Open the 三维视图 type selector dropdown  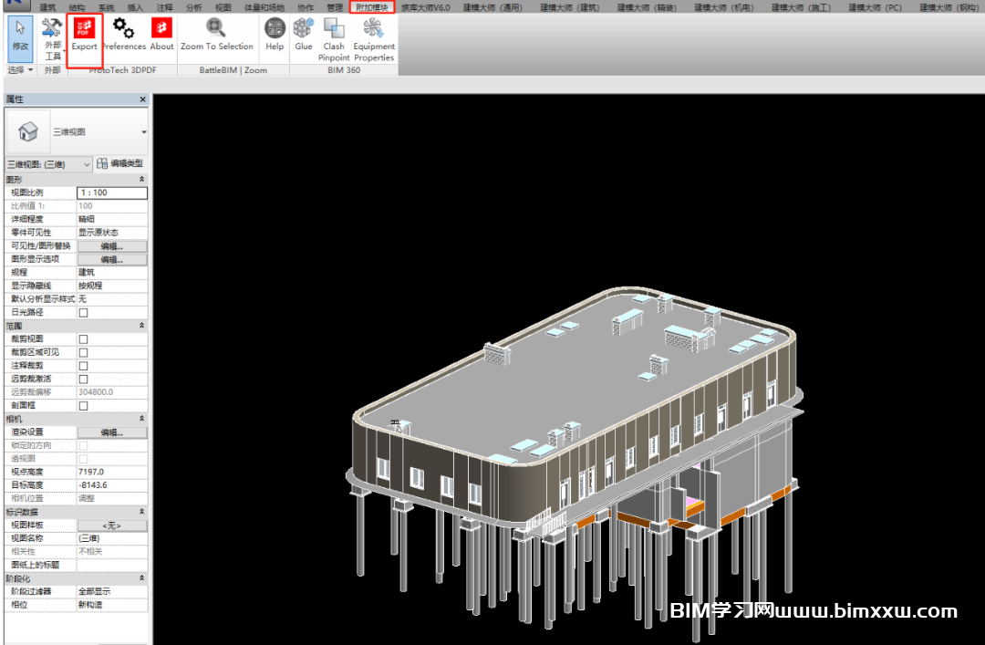(x=77, y=132)
